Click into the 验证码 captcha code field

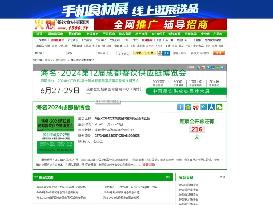point(112,53)
